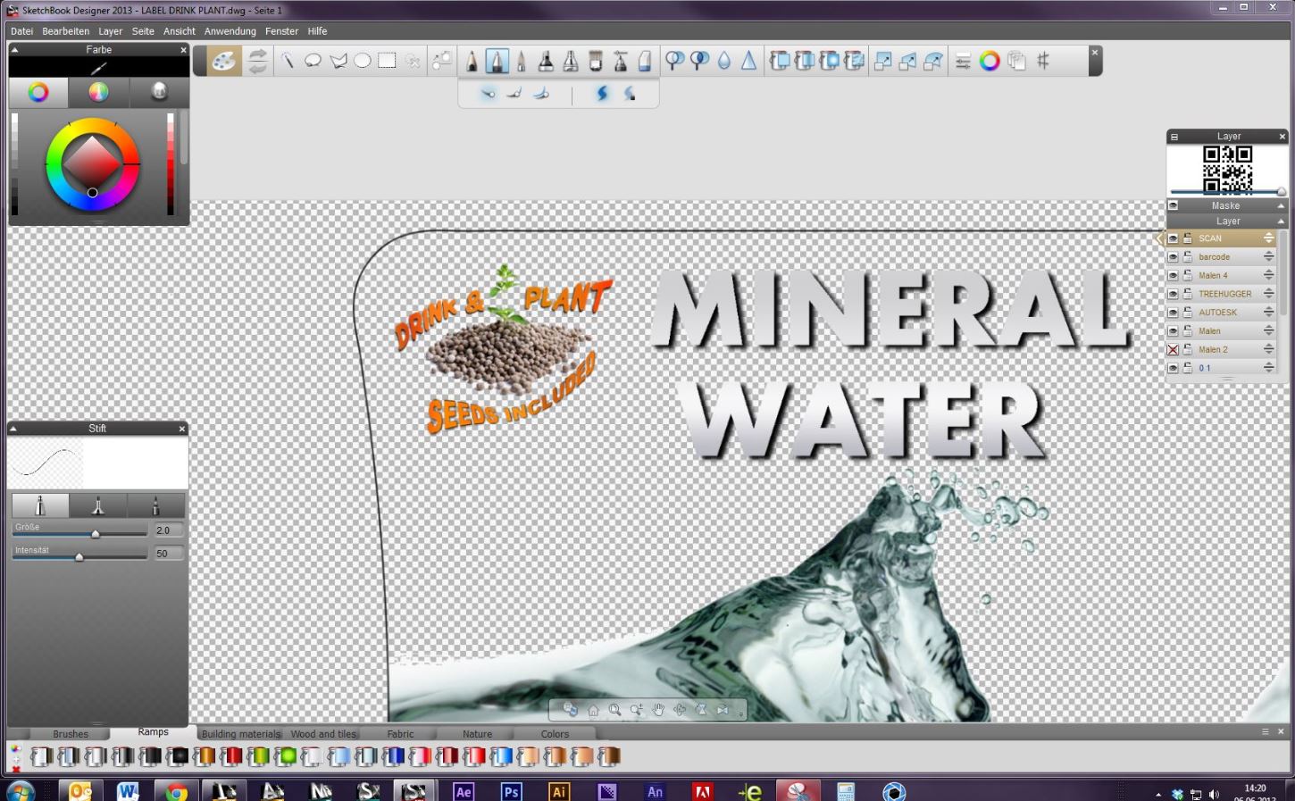Open the Layer panel options menu icon
Image resolution: width=1295 pixels, height=801 pixels.
1174,137
